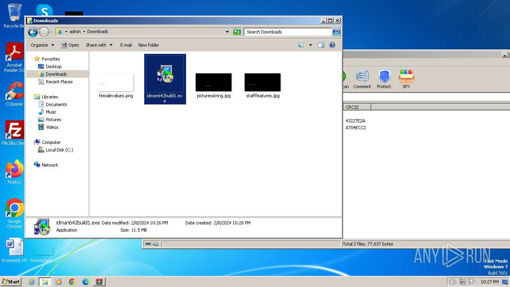Open the Microsoft Edge taskbar icon
The width and height of the screenshot is (510, 287).
pyautogui.click(x=86, y=282)
